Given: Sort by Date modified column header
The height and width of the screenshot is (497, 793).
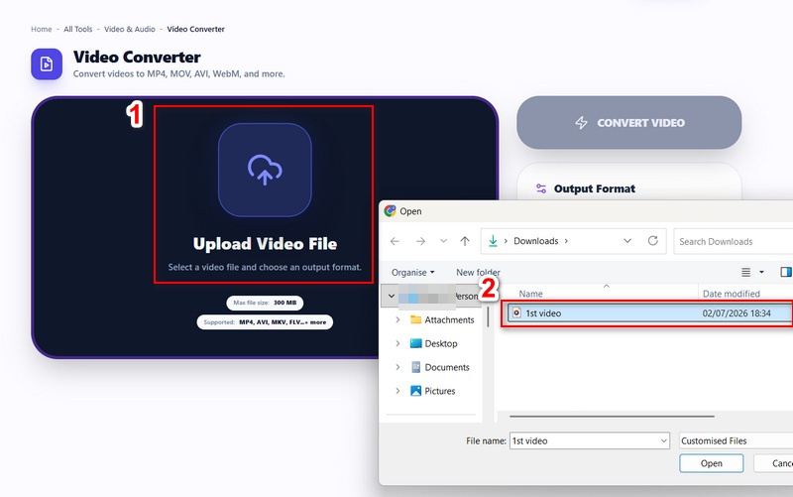Looking at the screenshot, I should [x=731, y=294].
